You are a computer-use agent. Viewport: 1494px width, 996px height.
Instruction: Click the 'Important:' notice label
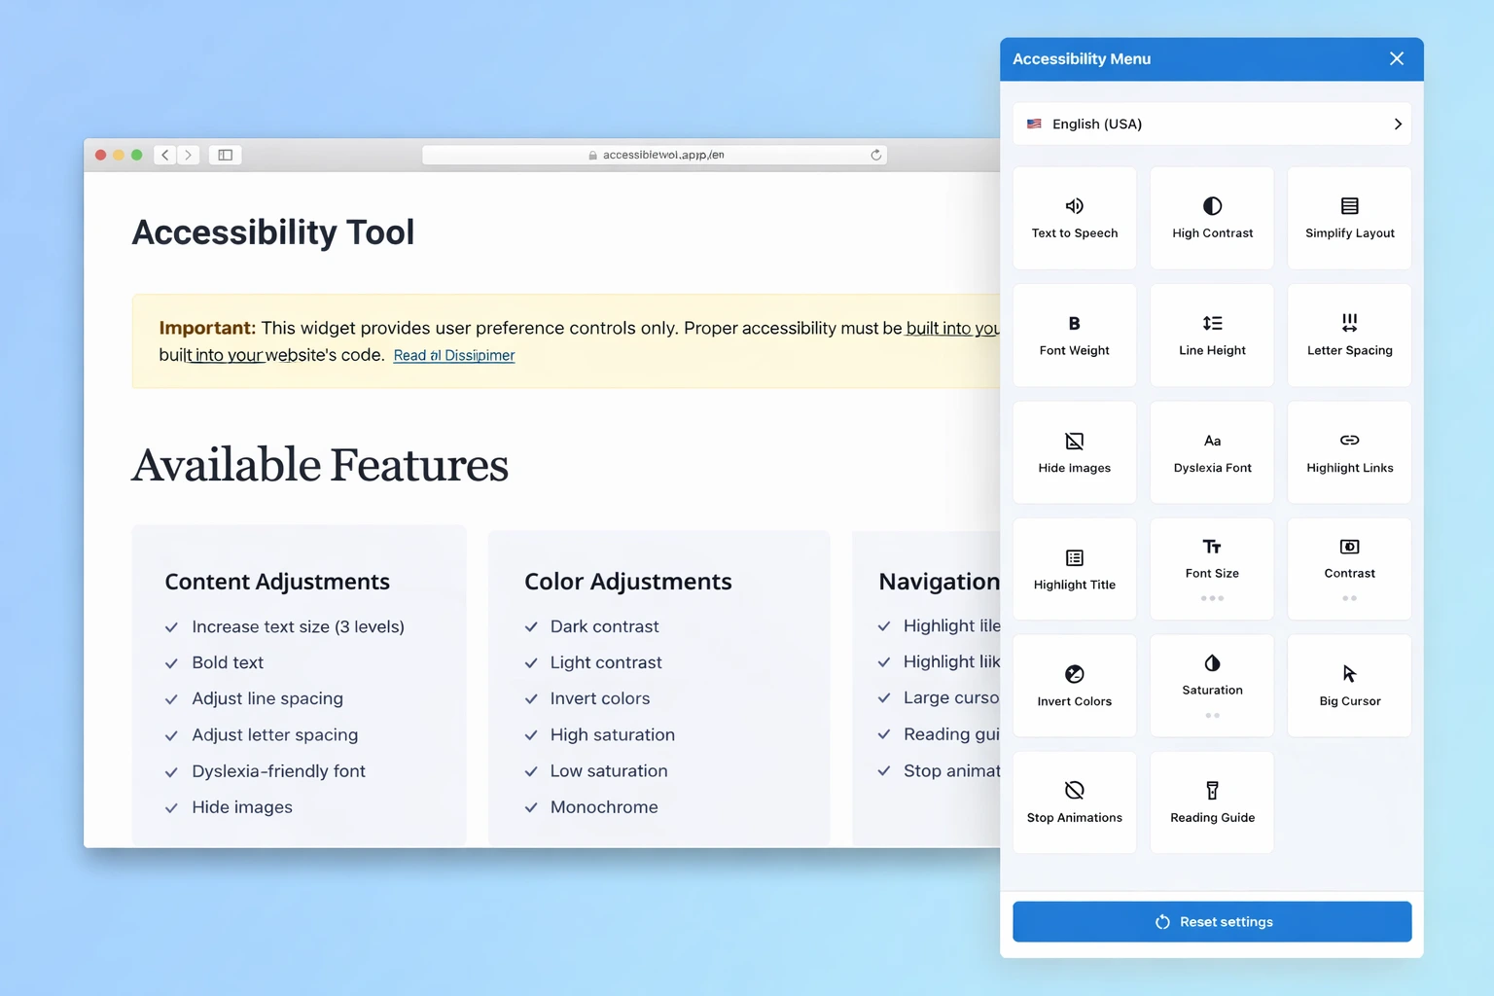pyautogui.click(x=207, y=328)
